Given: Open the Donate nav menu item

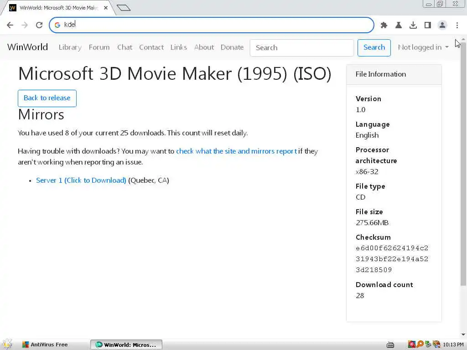Looking at the screenshot, I should pyautogui.click(x=232, y=47).
